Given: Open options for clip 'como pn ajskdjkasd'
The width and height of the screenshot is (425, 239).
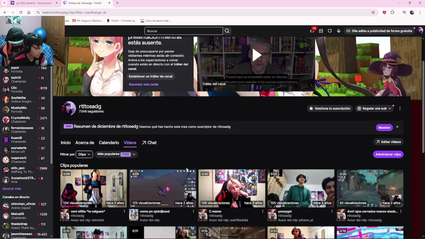Looking at the screenshot, I should [193, 211].
